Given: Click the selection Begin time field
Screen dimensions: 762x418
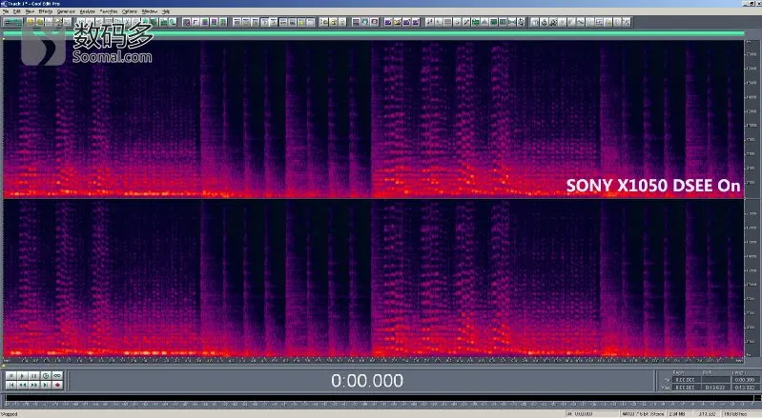Looking at the screenshot, I should (x=688, y=380).
